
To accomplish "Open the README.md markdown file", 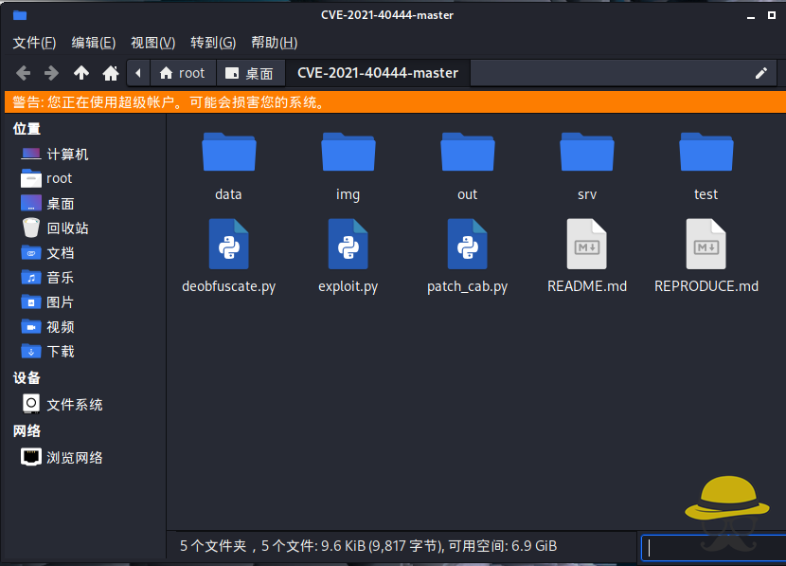I will [586, 243].
